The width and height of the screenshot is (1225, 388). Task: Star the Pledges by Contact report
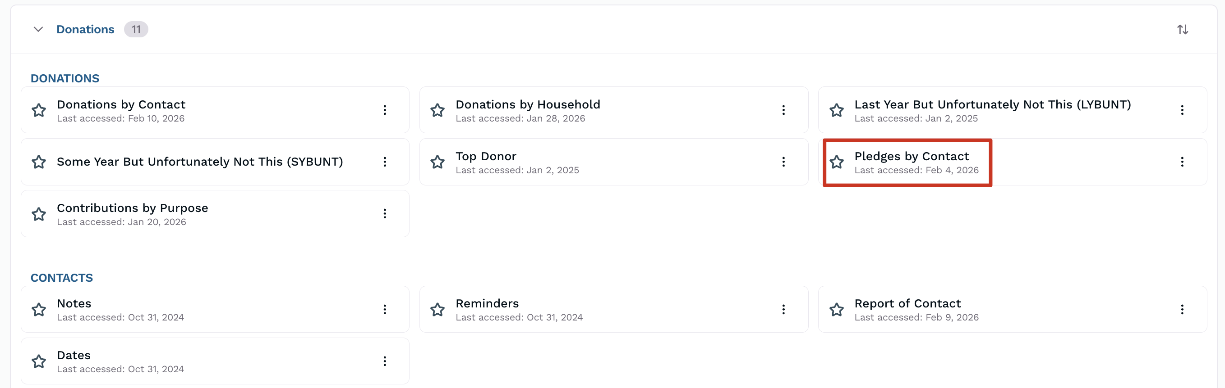point(837,162)
